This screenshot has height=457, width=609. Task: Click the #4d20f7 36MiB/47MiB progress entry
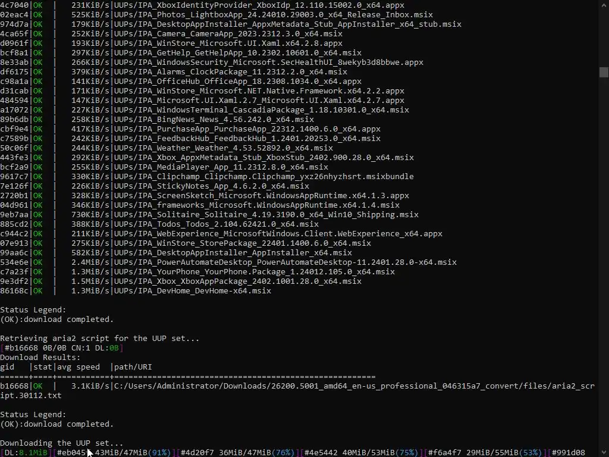(x=238, y=453)
